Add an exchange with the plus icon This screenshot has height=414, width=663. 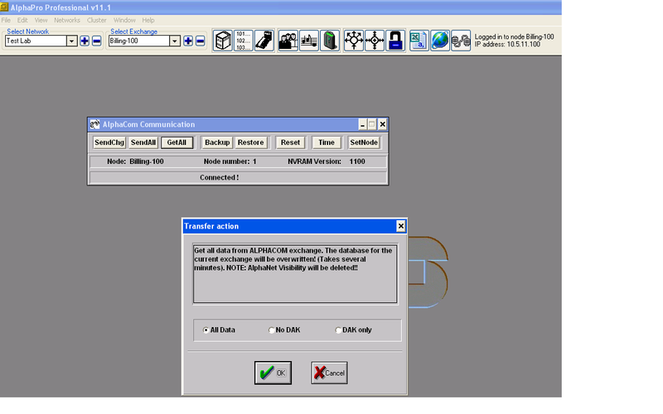coord(188,41)
